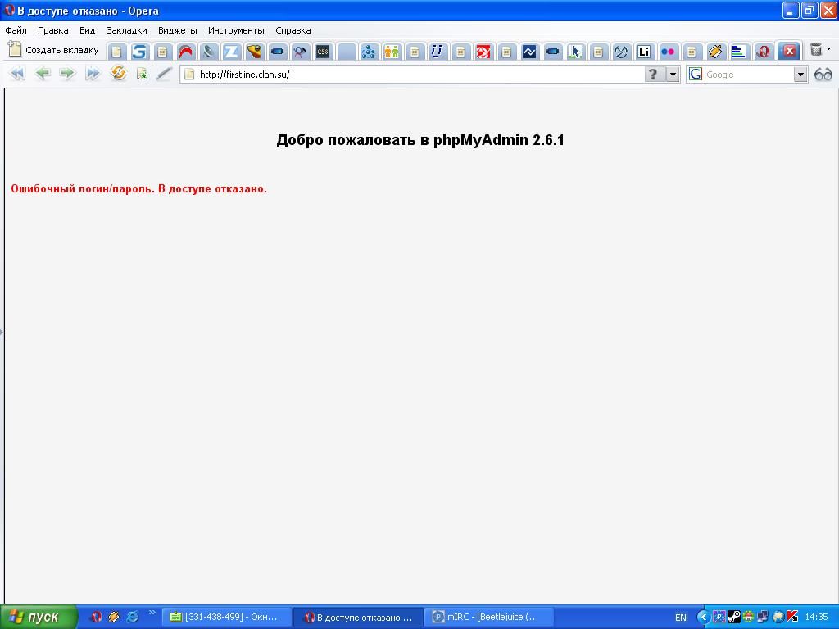Go back with the Back arrow

click(43, 73)
